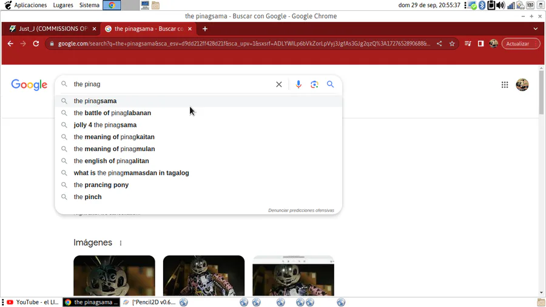Open the network signal tray icon

[x=511, y=5]
